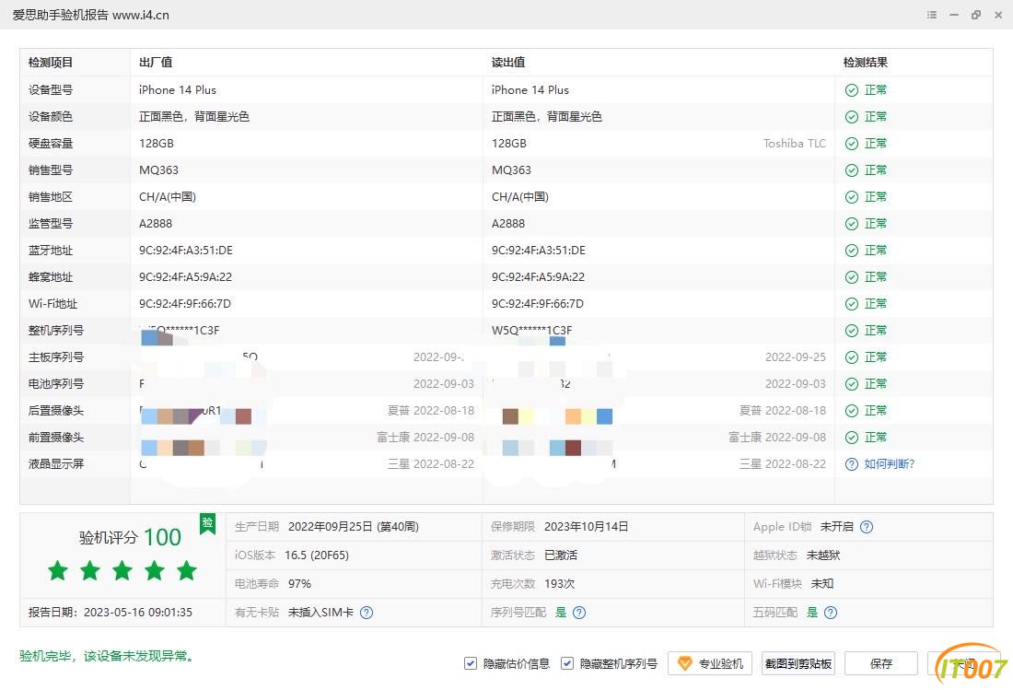Click 2022-09-25 date in 主板序列号 row
Viewport: 1013px width, 690px height.
pos(796,357)
